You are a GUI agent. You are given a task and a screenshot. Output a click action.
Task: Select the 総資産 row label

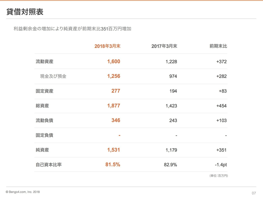[42, 106]
